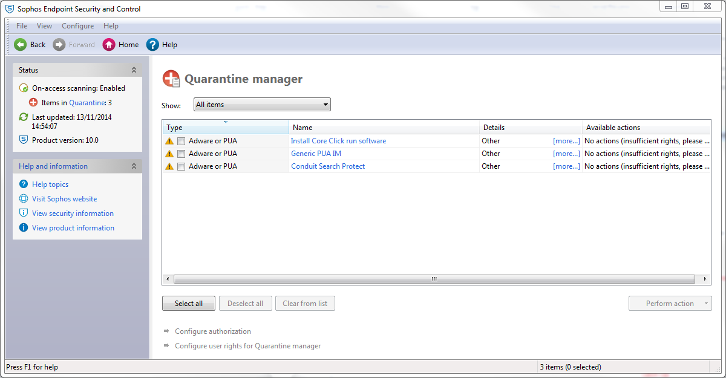Screen dimensions: 726x378
Task: Sort by the Name column header
Action: click(384, 128)
